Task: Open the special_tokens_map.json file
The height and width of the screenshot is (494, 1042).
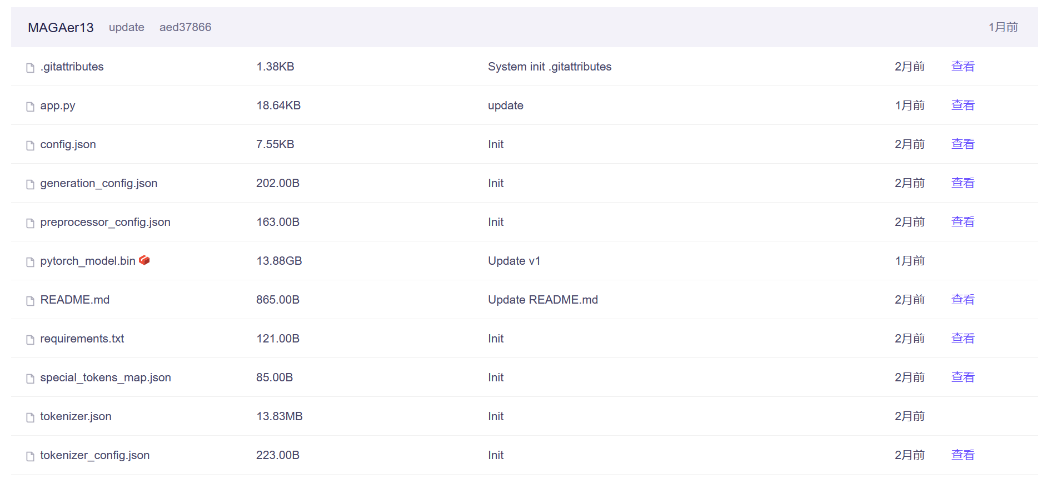Action: point(106,377)
